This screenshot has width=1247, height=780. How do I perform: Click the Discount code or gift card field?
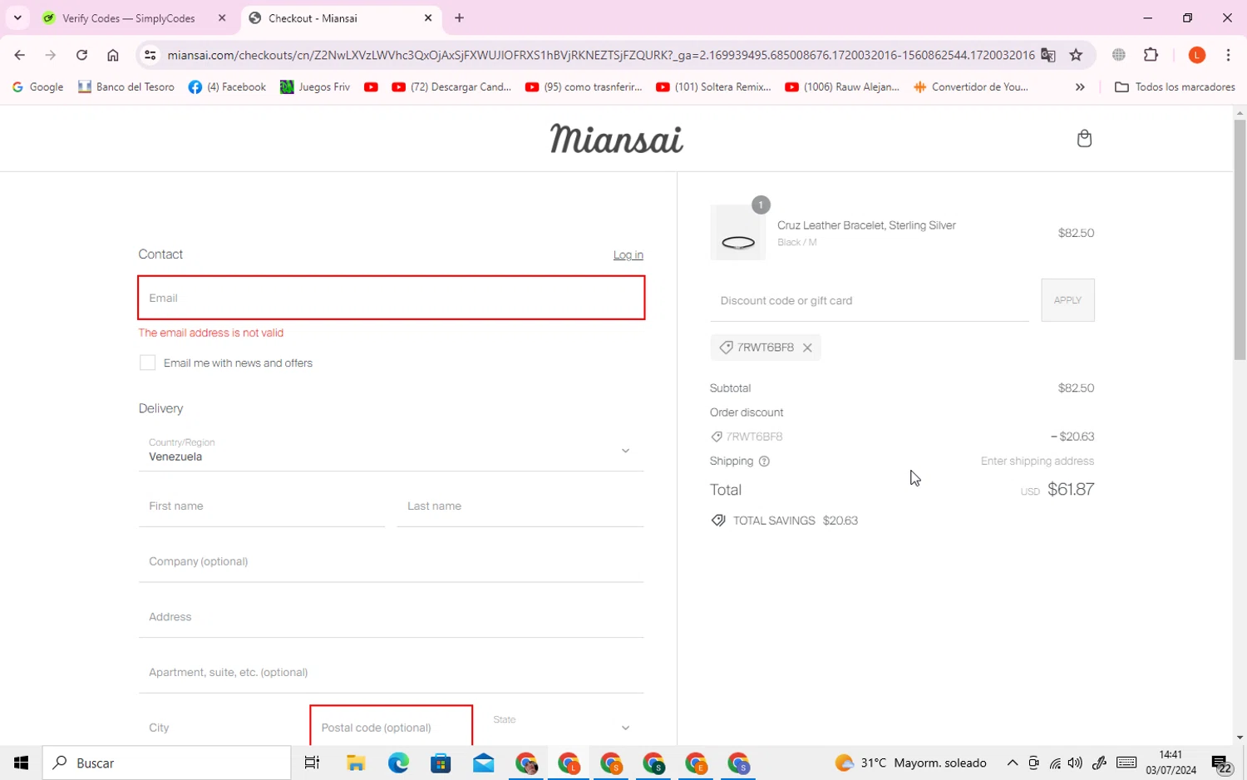pos(869,300)
